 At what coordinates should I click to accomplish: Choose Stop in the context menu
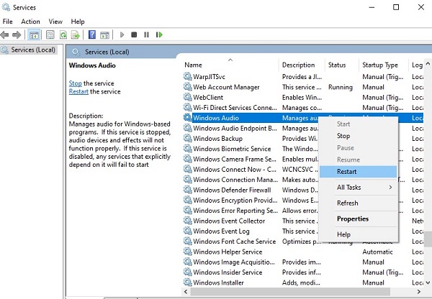pos(358,136)
